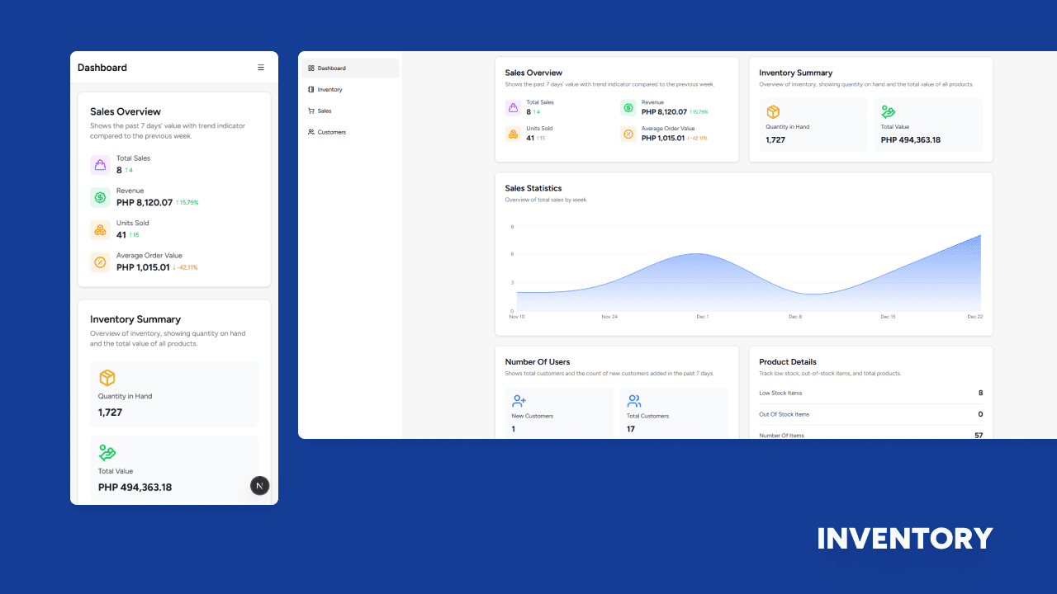1057x594 pixels.
Task: Click the green Revenue dollar icon in mobile view
Action: tap(100, 197)
